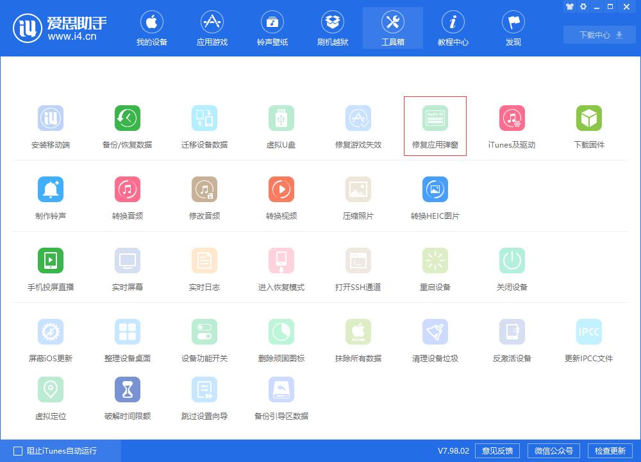Open 屏蔽iOS更新 to block iOS updates

click(x=51, y=338)
